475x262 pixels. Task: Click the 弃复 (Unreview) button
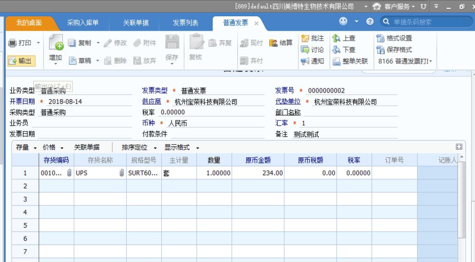click(221, 43)
